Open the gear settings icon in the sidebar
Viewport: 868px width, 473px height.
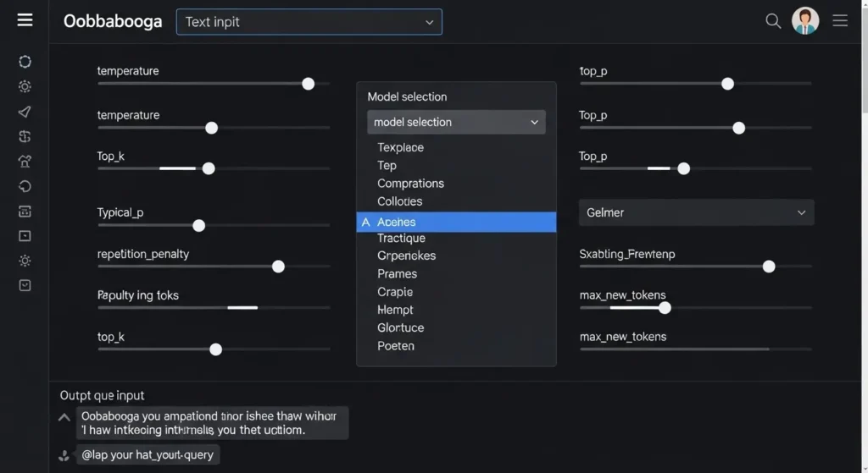(25, 86)
